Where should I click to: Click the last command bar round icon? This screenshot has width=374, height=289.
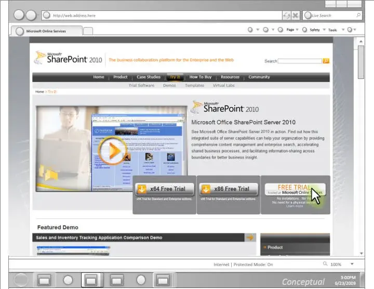350,30
